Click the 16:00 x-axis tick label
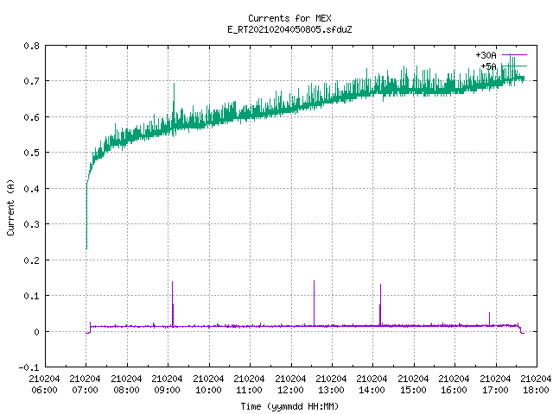This screenshot has height=414, width=553. (454, 390)
